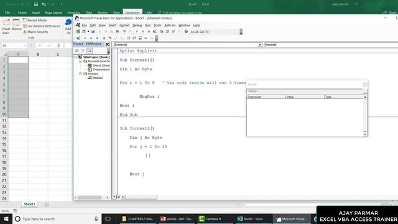Click the Windows Start button
Screen dimensions: 398x224
(x=6, y=218)
